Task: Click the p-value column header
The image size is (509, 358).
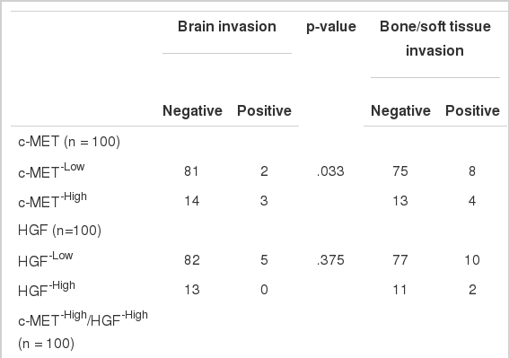Action: click(331, 27)
